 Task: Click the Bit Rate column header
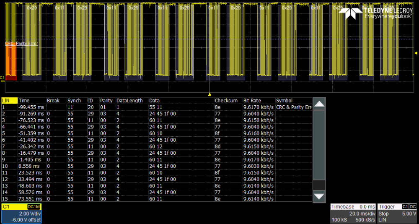[x=252, y=101]
